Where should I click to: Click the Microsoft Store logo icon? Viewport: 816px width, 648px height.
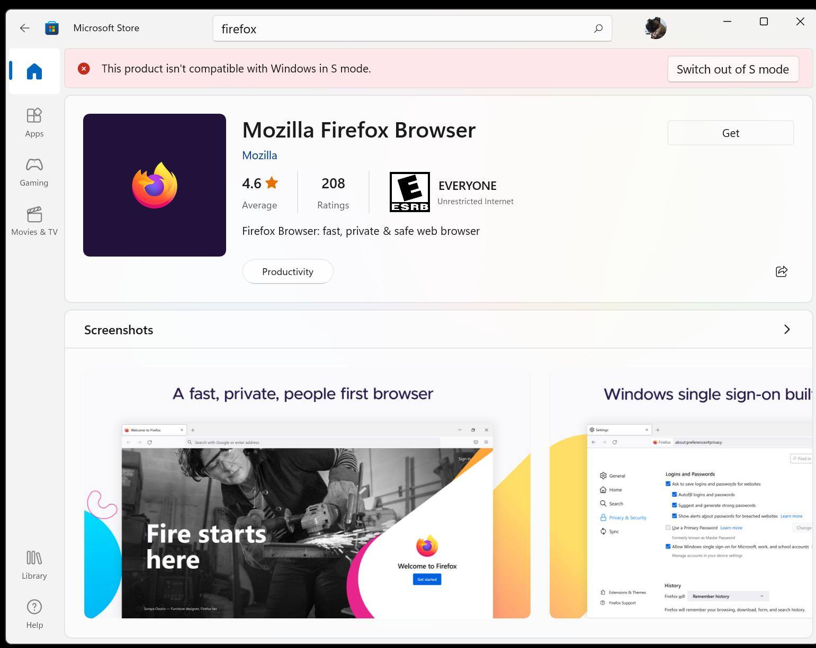click(52, 28)
